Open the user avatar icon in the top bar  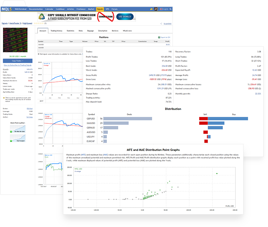point(156,9)
